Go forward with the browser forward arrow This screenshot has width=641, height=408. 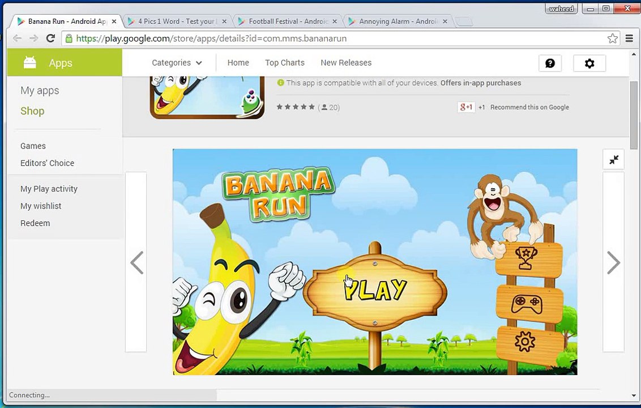click(x=33, y=39)
